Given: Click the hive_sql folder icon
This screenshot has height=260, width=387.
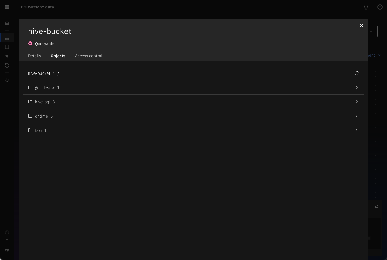Looking at the screenshot, I should click(x=30, y=102).
